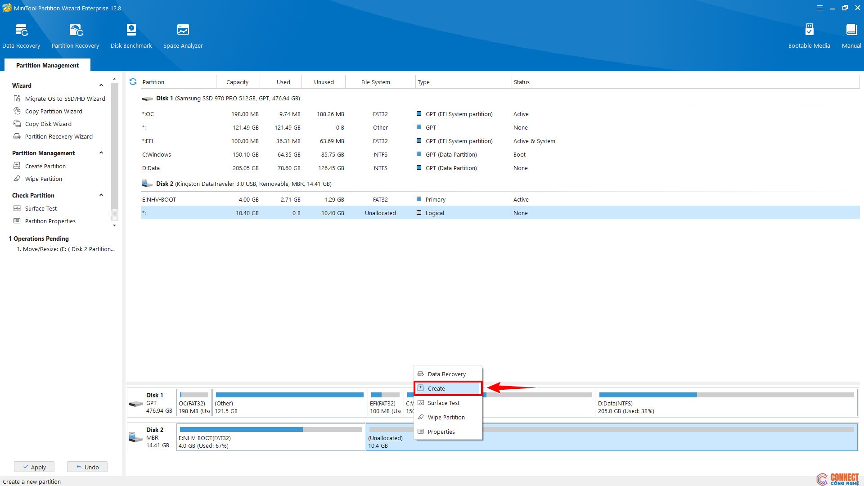Click Copy Disk Wizard link
This screenshot has height=486, width=864.
(48, 124)
